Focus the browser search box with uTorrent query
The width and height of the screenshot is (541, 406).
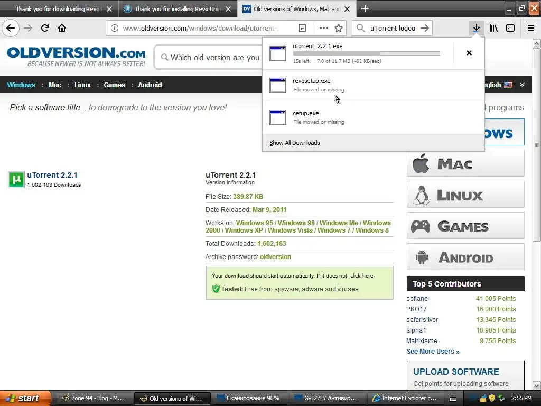(x=393, y=28)
